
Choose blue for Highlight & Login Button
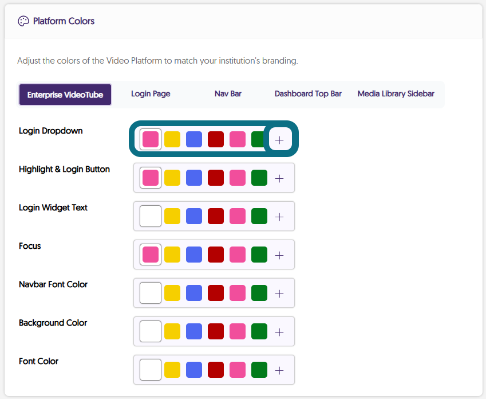[194, 178]
